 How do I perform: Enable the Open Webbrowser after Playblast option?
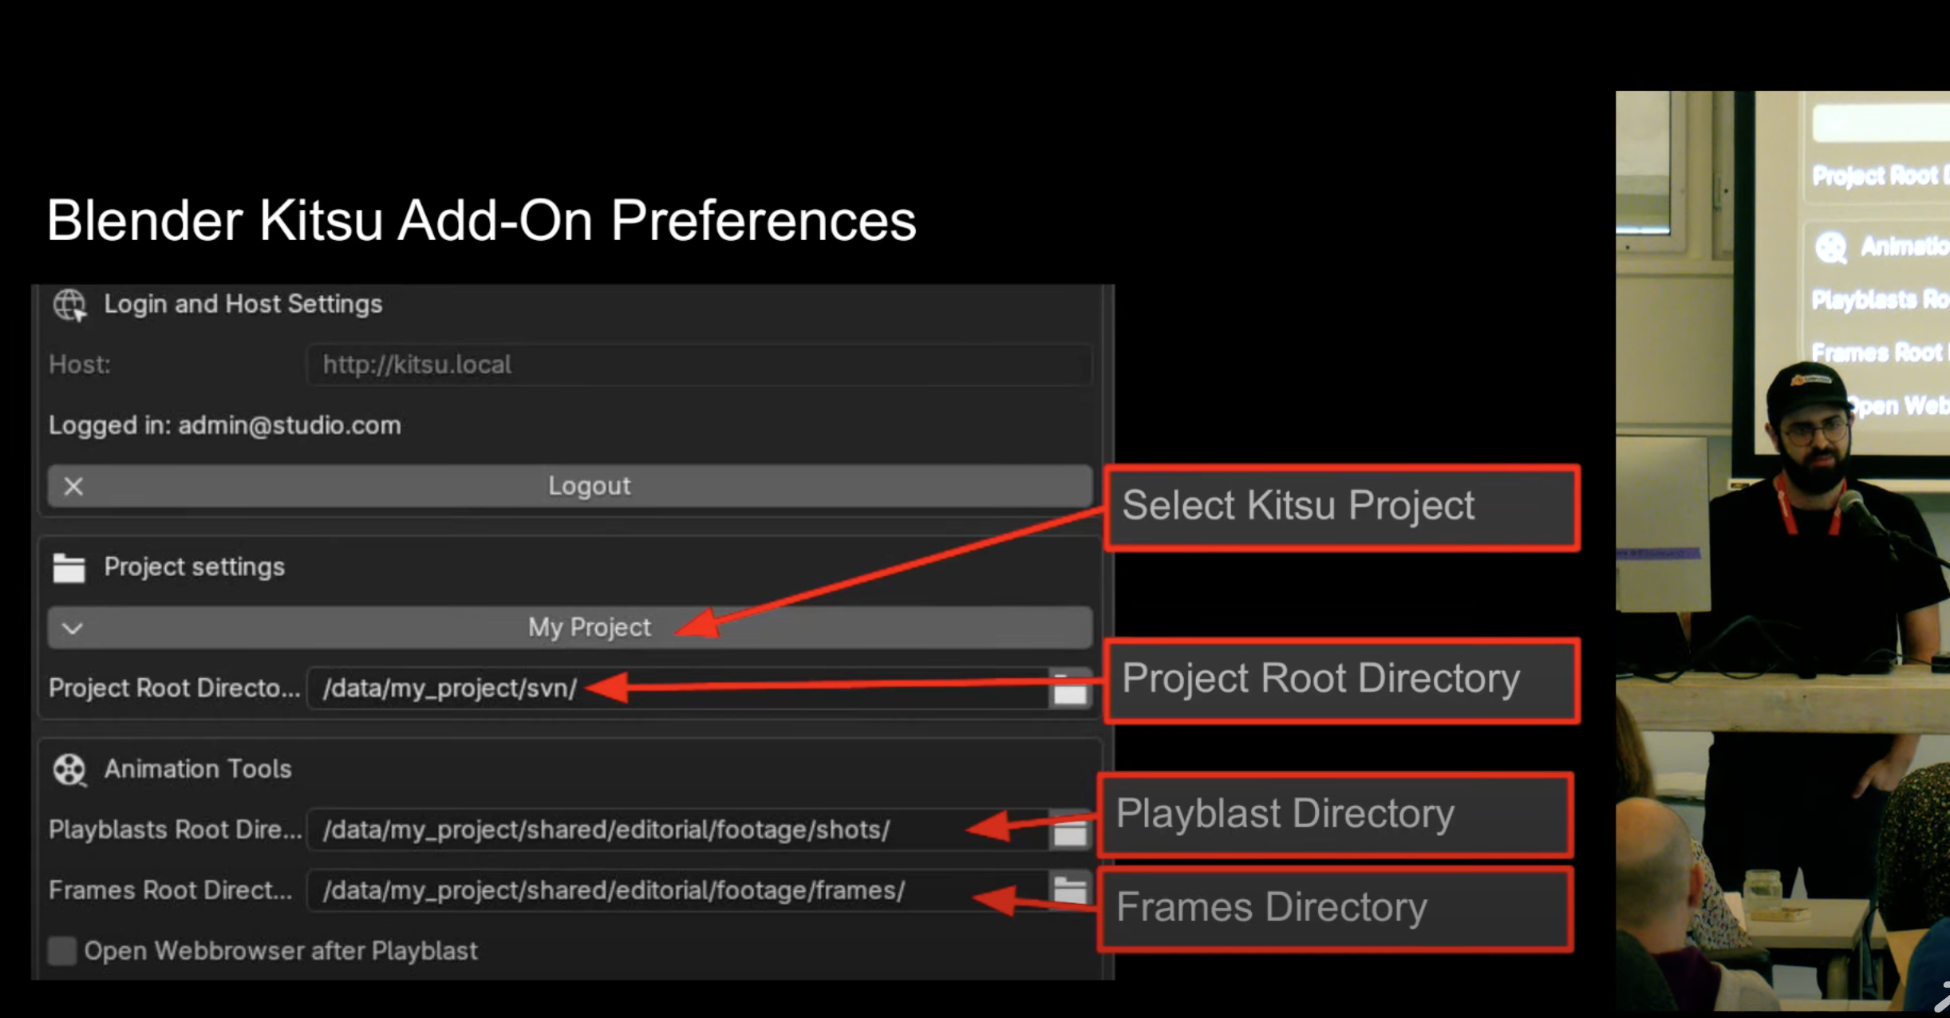coord(61,951)
